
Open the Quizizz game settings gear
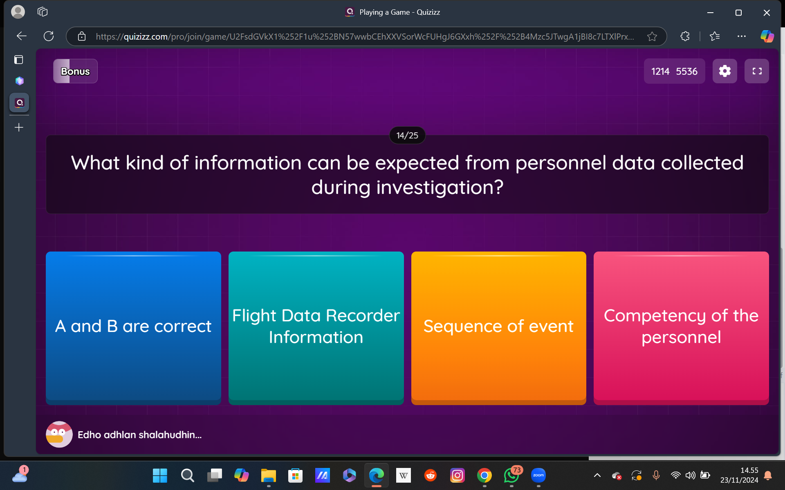point(724,71)
